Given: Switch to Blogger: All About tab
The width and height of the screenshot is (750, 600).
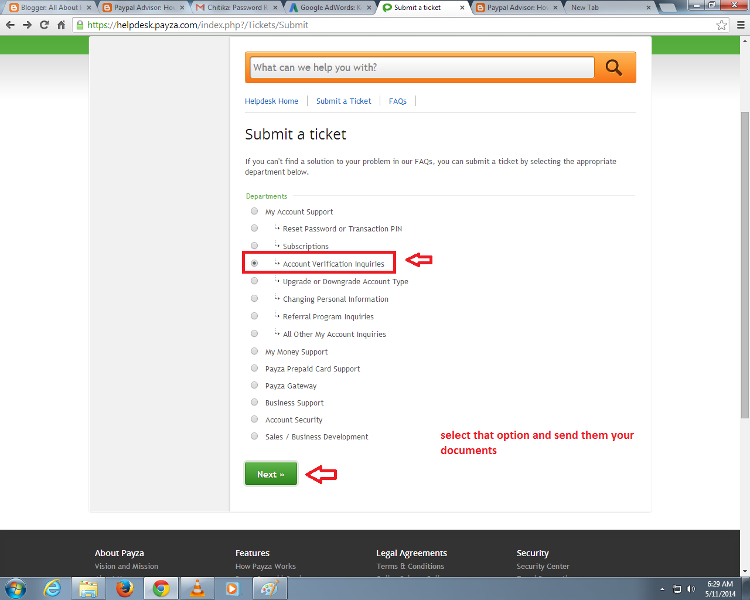Looking at the screenshot, I should pos(50,8).
